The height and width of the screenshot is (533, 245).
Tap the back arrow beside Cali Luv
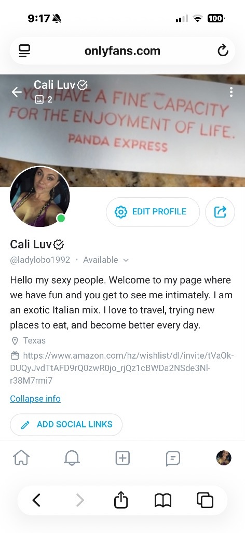[17, 92]
